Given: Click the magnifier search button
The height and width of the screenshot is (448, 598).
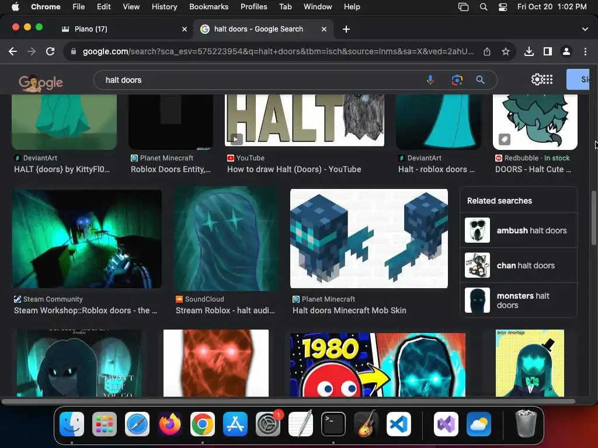Looking at the screenshot, I should (x=480, y=79).
